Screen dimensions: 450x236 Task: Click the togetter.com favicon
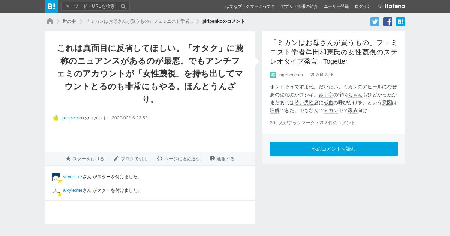click(x=273, y=75)
